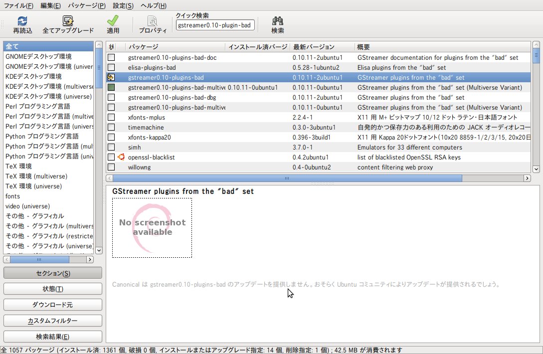Open the ファイル(F) menu
The width and height of the screenshot is (543, 354).
19,5
